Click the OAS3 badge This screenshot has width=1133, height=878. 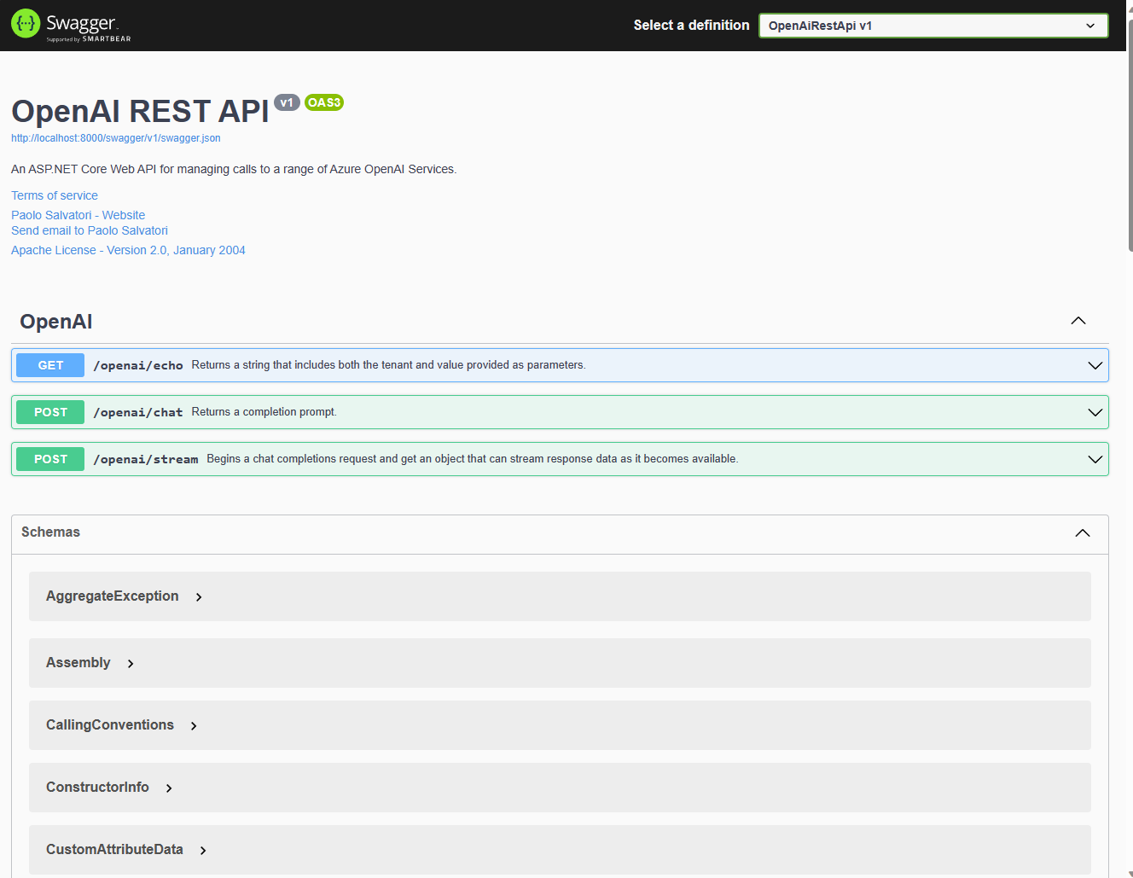[324, 102]
